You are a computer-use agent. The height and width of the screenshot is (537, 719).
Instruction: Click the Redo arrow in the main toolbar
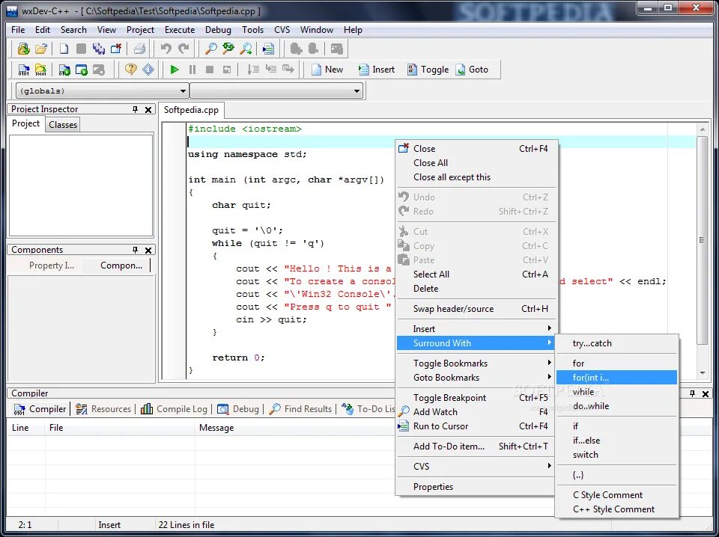[x=183, y=49]
